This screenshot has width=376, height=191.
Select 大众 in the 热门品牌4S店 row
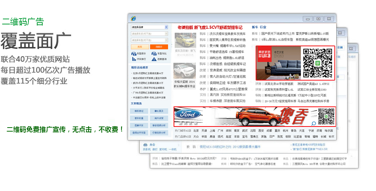click(196, 137)
